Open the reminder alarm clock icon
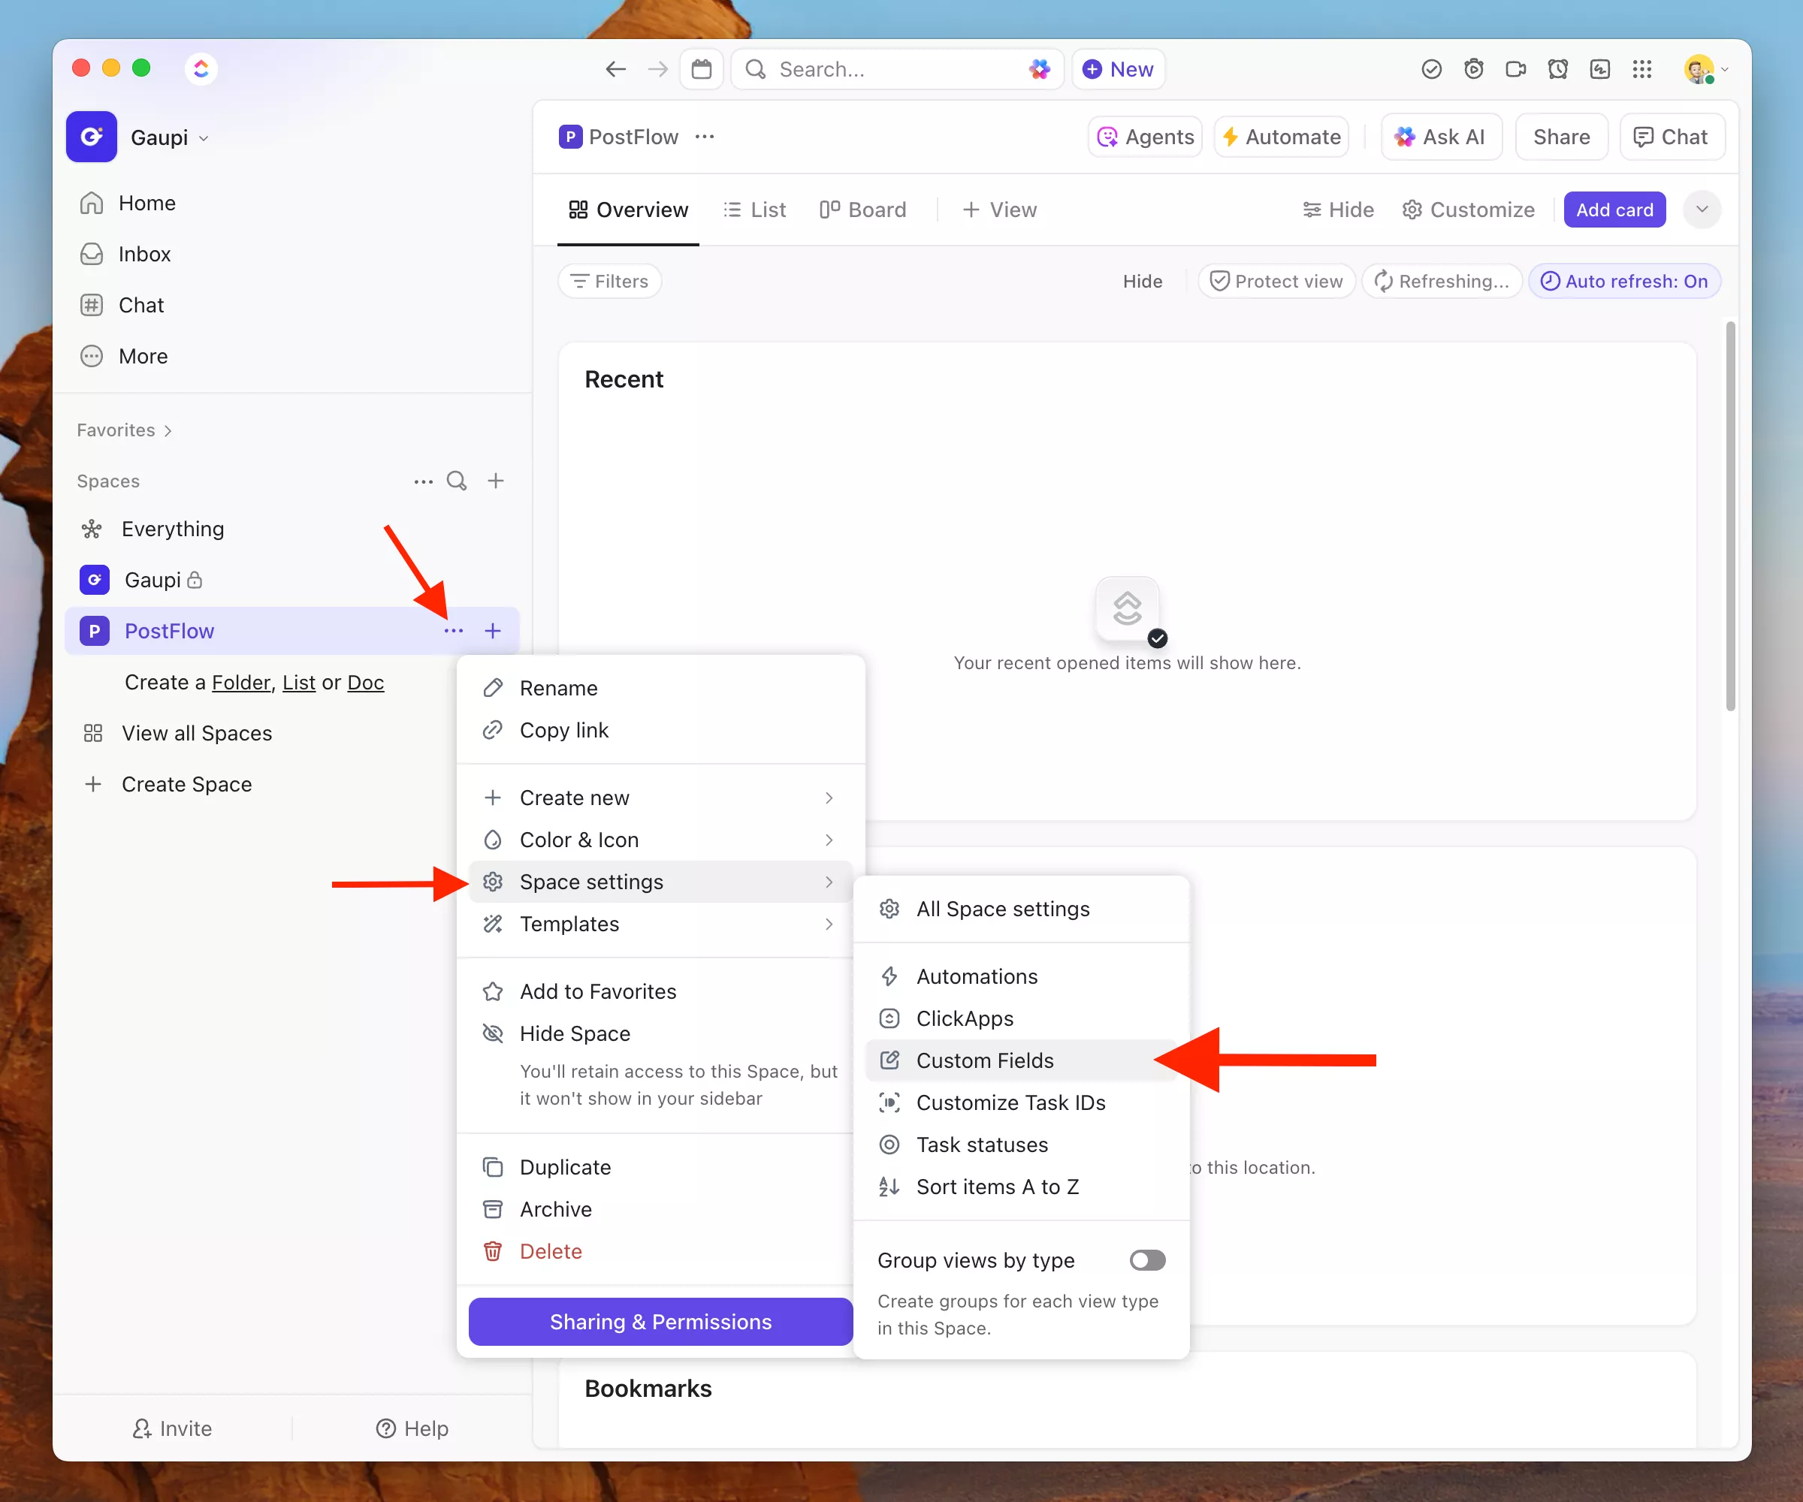 1557,68
